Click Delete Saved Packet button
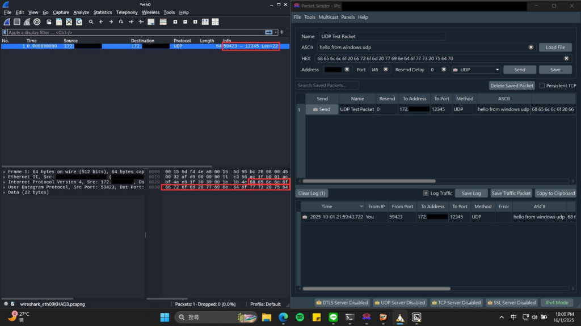Viewport: 581px width, 326px height. point(512,85)
